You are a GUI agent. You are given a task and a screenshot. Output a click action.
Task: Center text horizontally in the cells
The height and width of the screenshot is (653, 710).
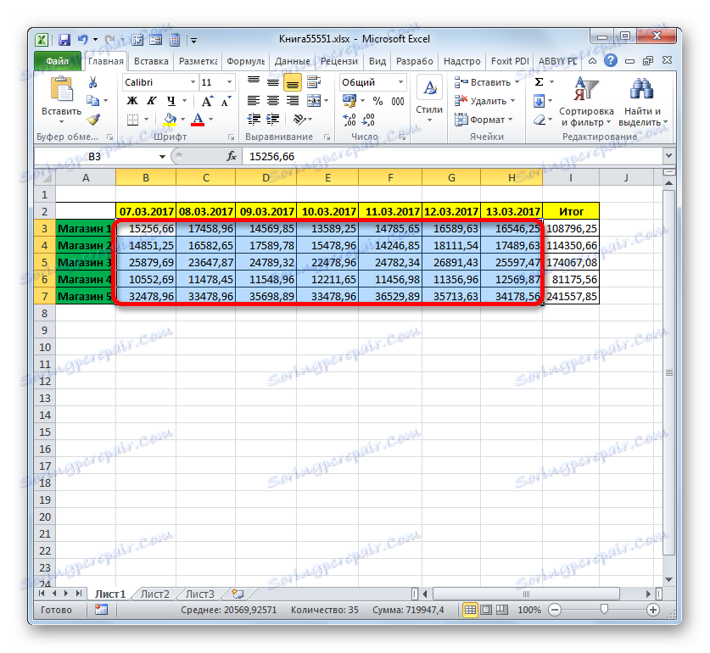[x=273, y=101]
